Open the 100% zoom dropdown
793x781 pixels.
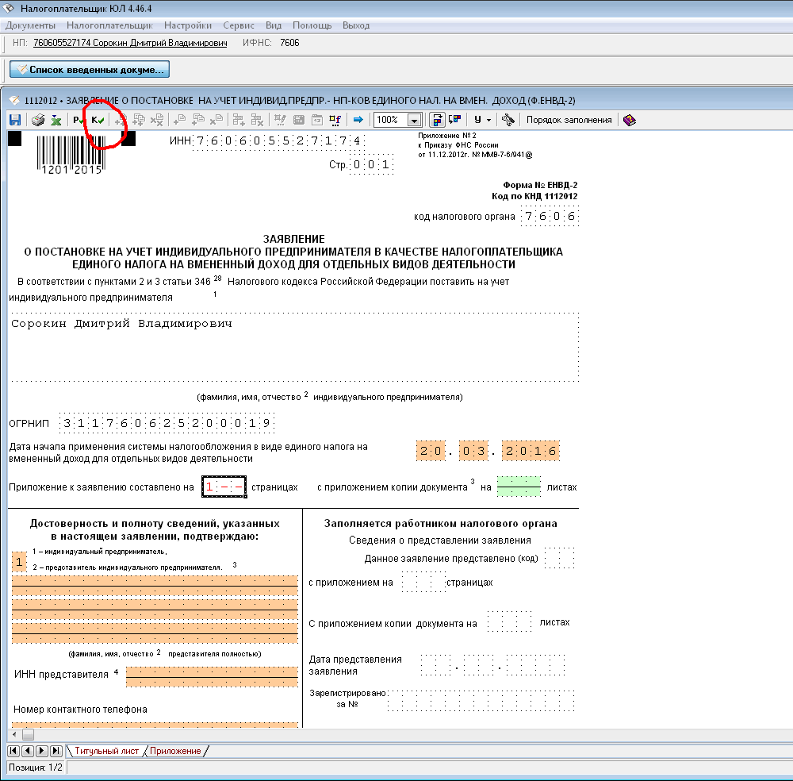(x=414, y=121)
